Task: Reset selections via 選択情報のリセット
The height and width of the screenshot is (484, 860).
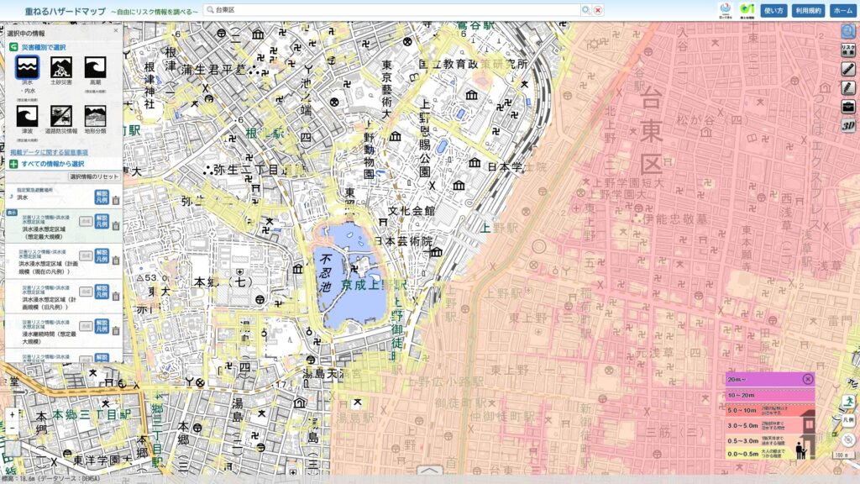Action: (92, 176)
